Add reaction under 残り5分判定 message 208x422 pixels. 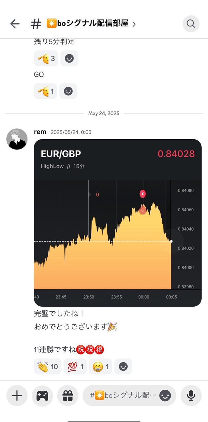point(69,58)
